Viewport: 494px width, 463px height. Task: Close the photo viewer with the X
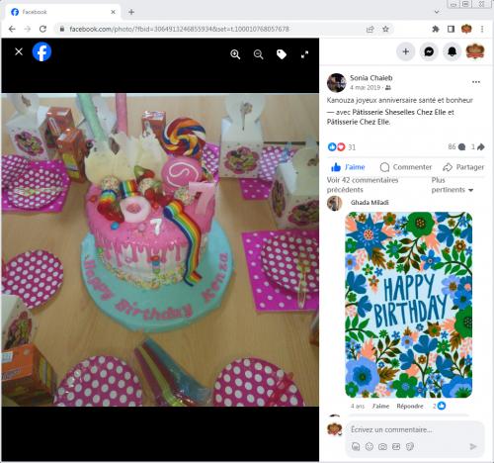[19, 51]
